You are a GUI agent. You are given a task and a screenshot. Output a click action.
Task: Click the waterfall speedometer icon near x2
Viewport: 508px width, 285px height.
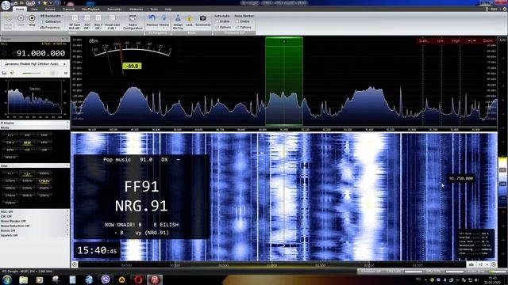click(471, 264)
